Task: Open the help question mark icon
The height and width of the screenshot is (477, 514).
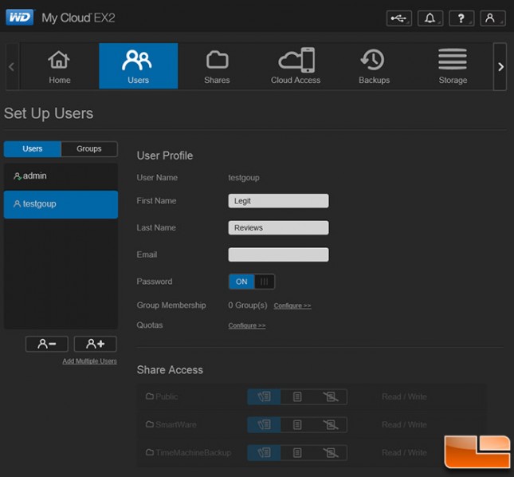Action: pos(461,18)
